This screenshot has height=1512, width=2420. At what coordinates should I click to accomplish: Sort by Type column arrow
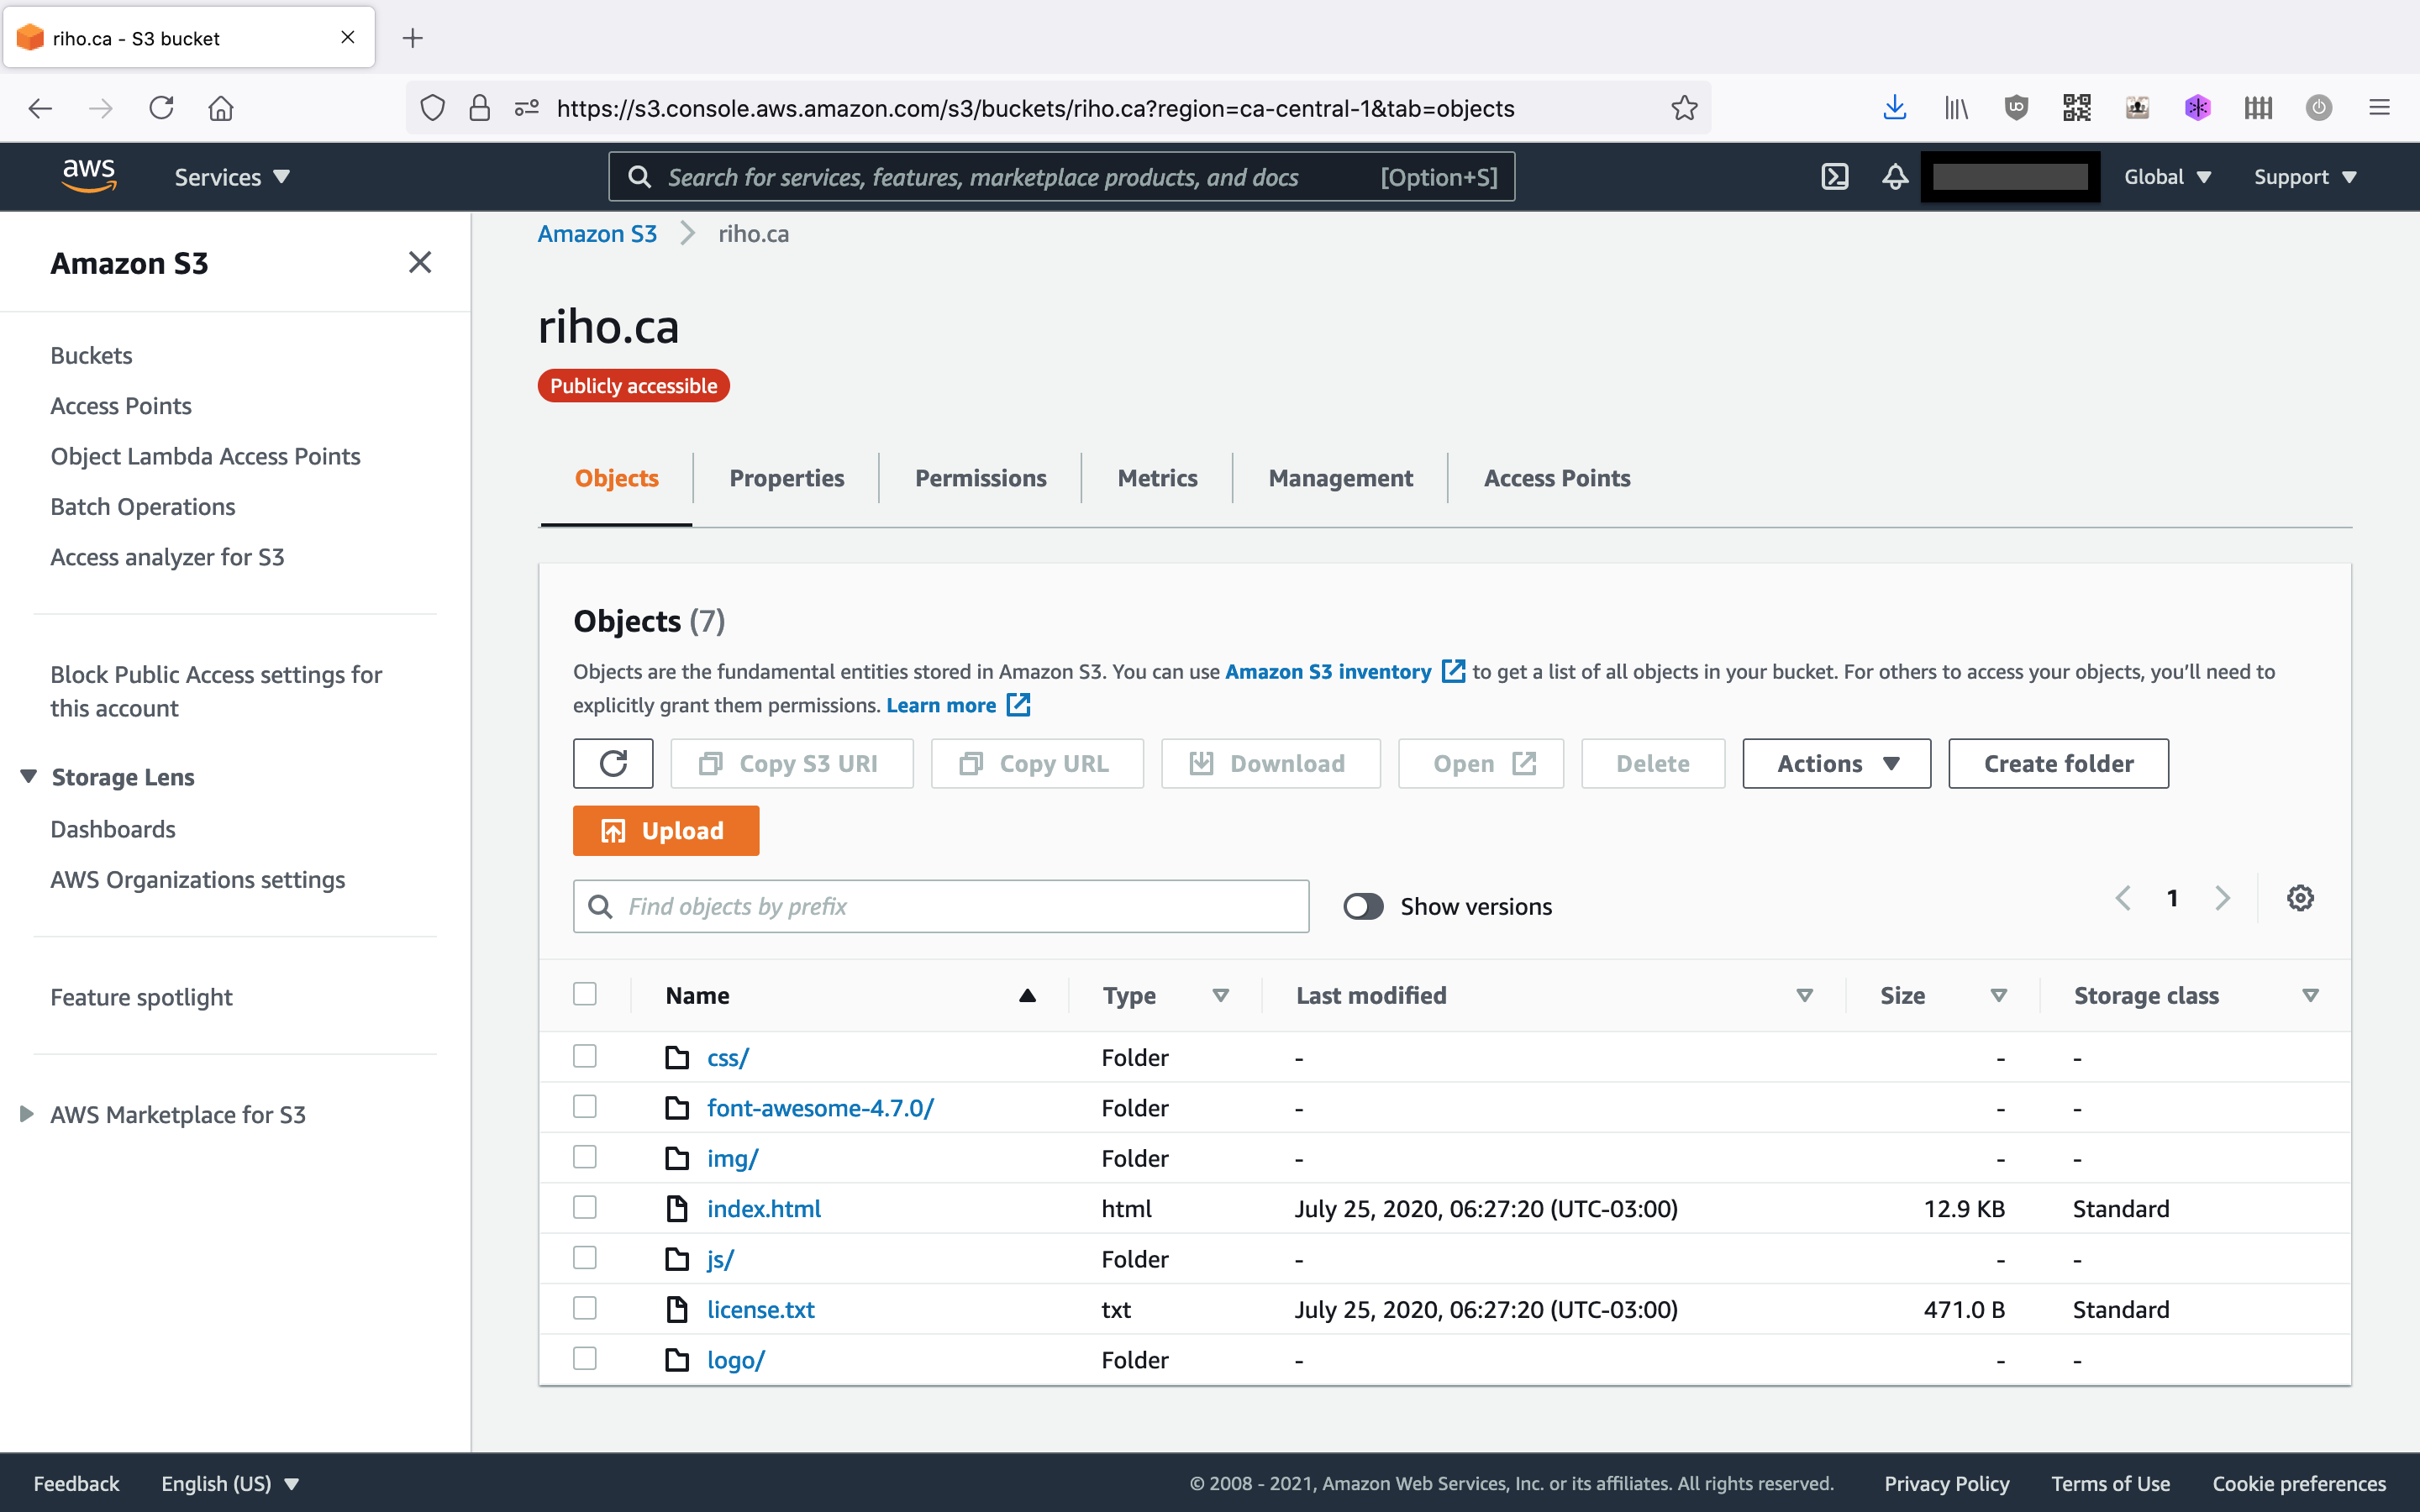[1220, 995]
